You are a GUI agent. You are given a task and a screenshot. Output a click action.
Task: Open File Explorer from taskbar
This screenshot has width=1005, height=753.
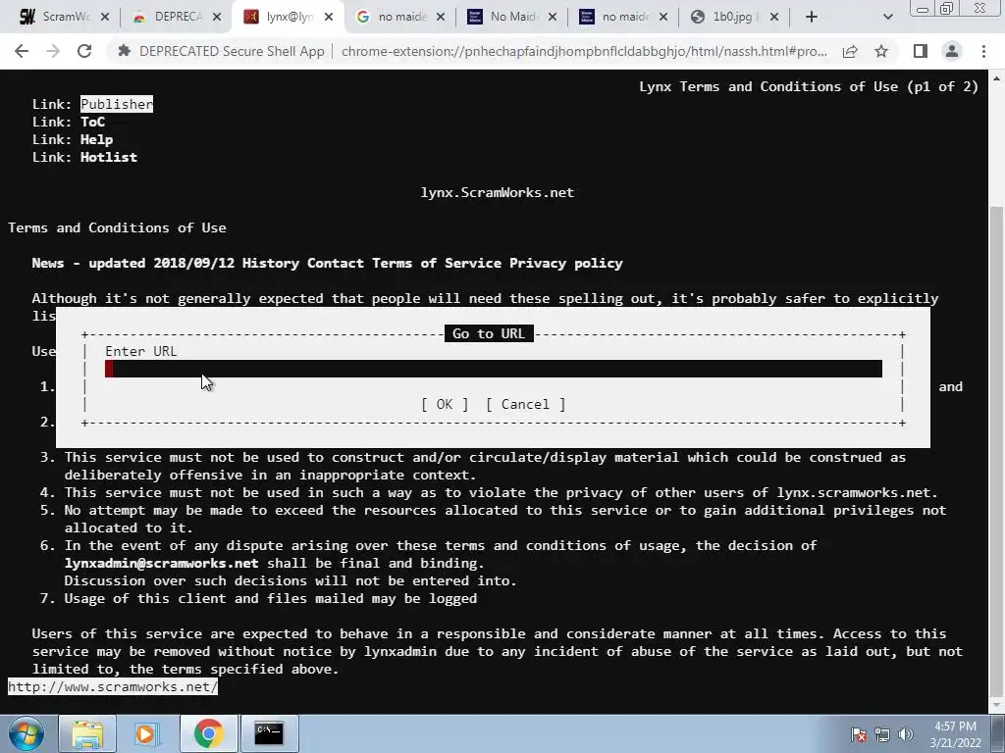coord(87,733)
